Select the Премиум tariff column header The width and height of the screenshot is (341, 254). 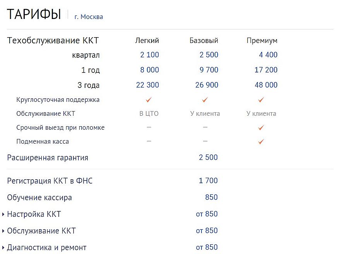click(x=262, y=41)
